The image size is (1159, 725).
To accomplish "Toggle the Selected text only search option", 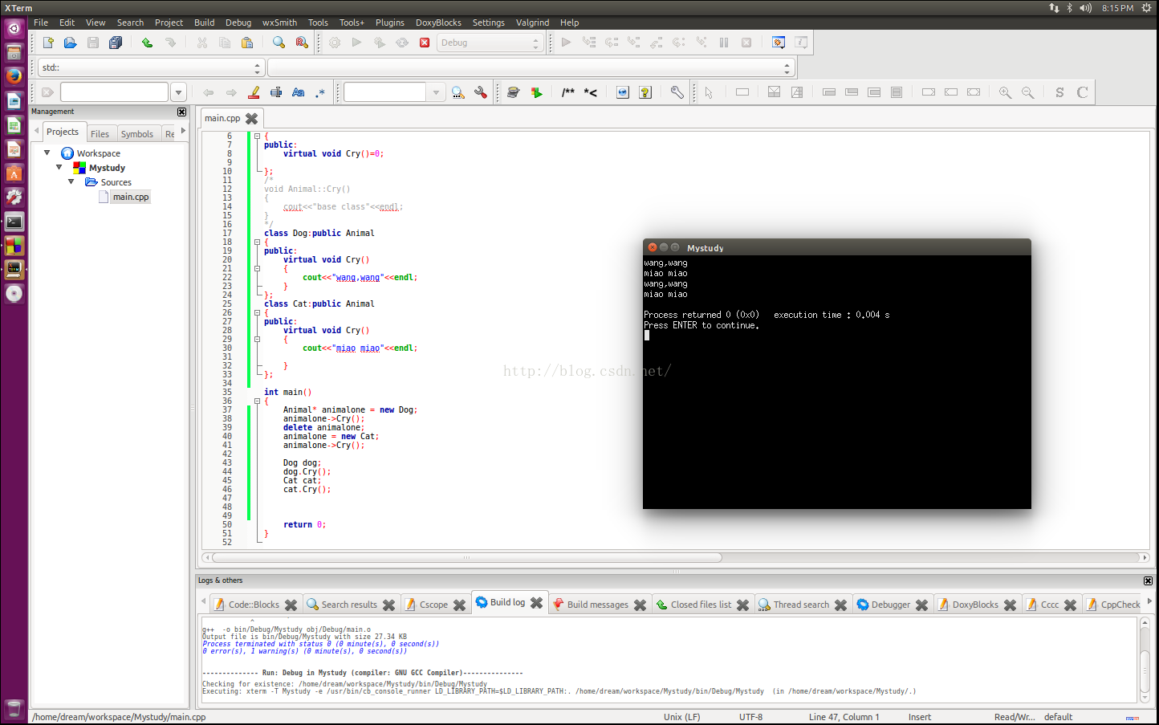I will pos(276,92).
